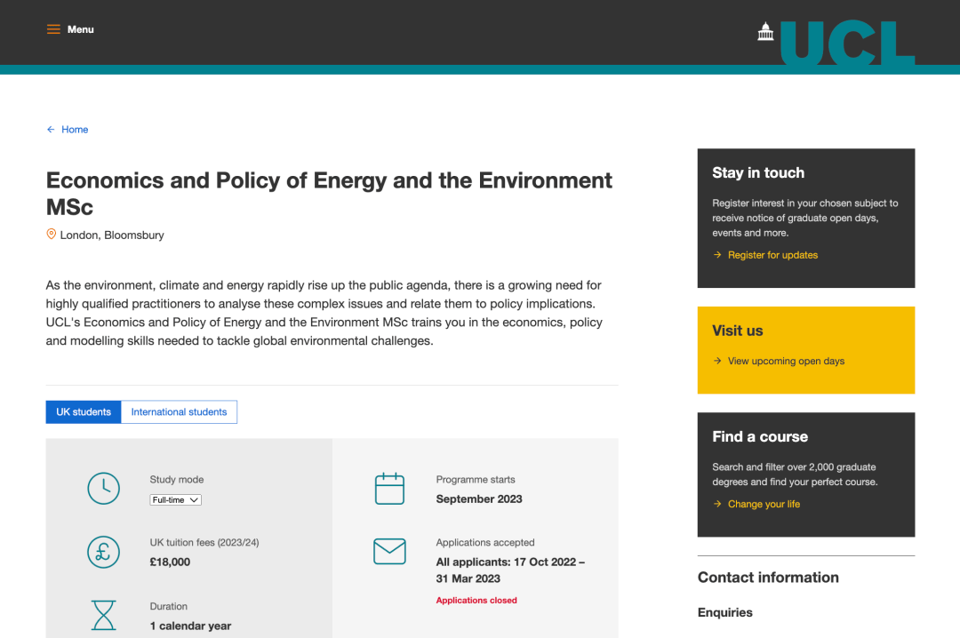Image resolution: width=960 pixels, height=638 pixels.
Task: Click the course description paragraph
Action: tap(324, 313)
